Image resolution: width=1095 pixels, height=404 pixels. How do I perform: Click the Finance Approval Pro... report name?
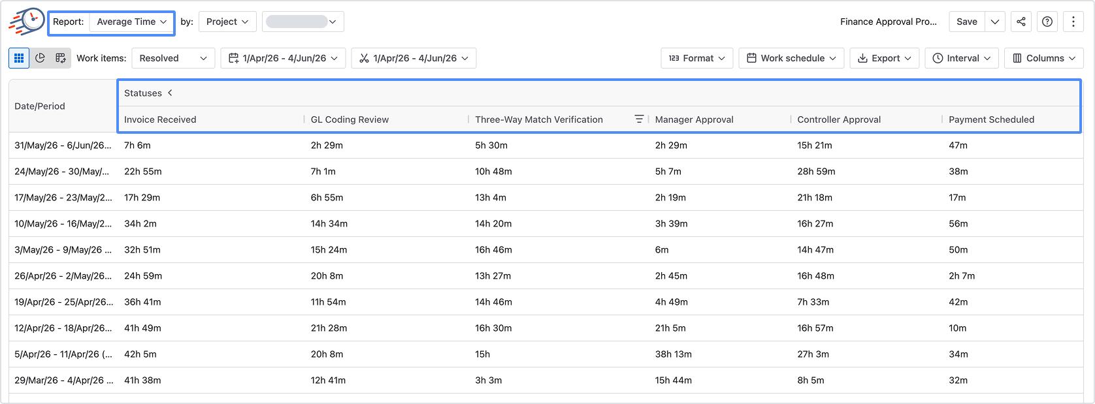(x=889, y=22)
